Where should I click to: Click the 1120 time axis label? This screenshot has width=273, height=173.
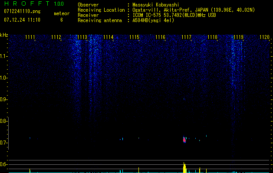coord(264,37)
